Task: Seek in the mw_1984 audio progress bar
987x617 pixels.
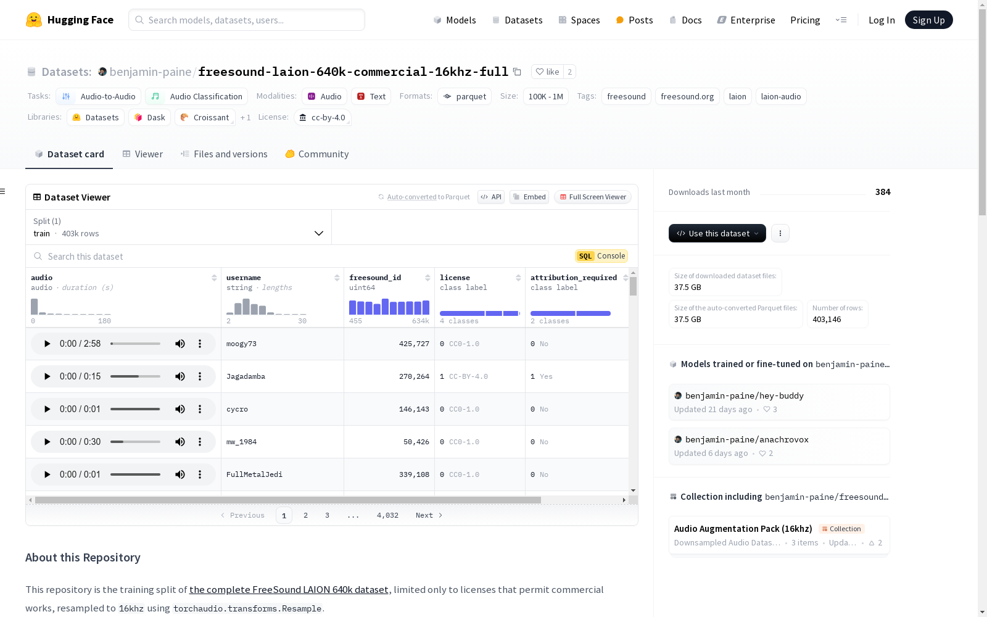Action: point(135,442)
